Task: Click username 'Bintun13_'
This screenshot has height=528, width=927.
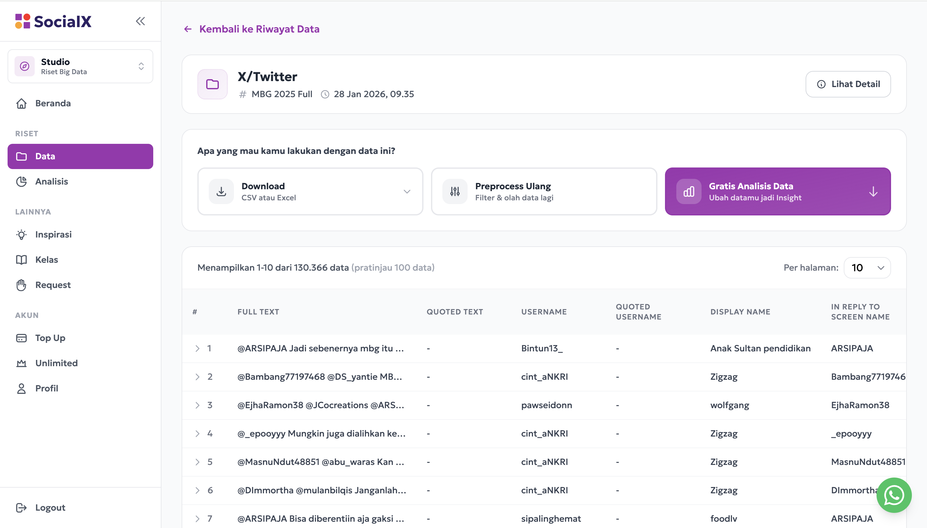Action: click(x=542, y=349)
